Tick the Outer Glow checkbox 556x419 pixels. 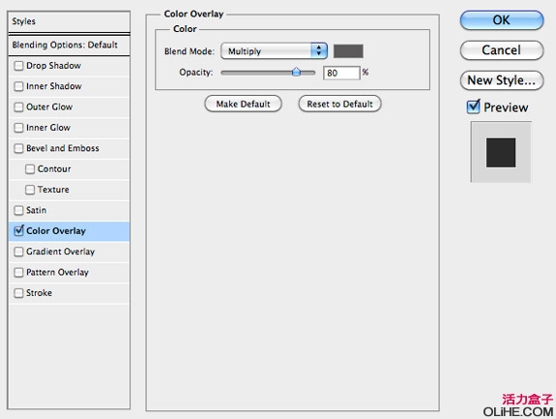[x=18, y=107]
